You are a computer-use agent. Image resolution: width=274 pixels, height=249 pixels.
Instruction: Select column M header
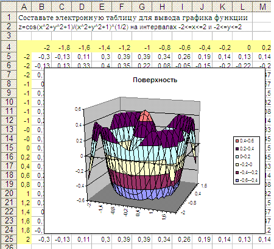(x=262, y=7)
